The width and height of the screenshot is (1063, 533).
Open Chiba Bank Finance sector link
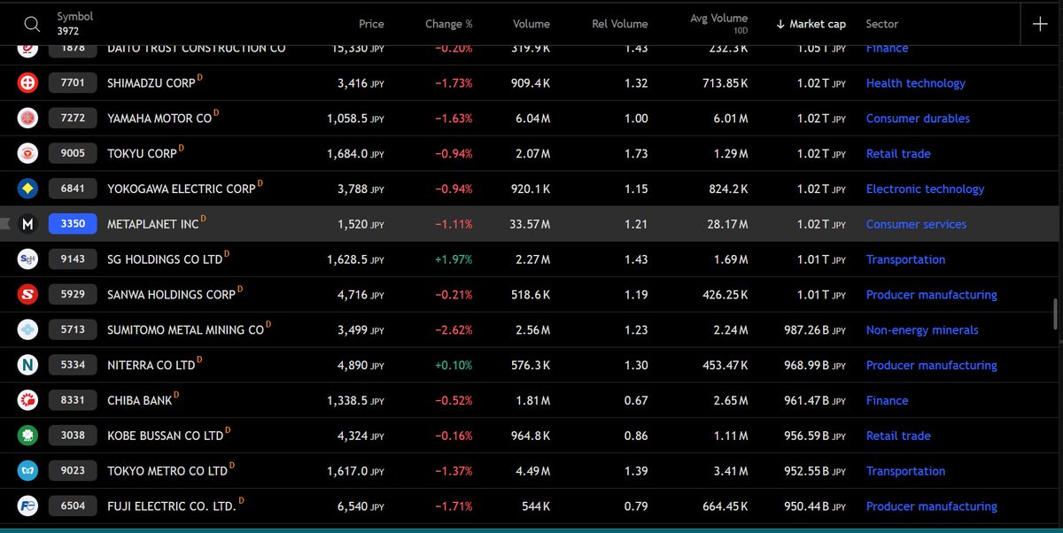tap(887, 401)
